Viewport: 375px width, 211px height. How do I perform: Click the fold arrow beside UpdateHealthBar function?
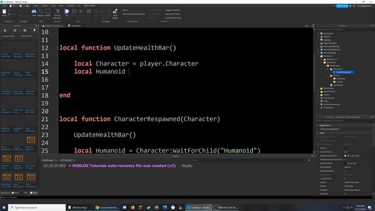click(57, 47)
